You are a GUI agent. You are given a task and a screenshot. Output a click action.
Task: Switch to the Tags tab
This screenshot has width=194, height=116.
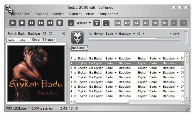click(x=11, y=40)
